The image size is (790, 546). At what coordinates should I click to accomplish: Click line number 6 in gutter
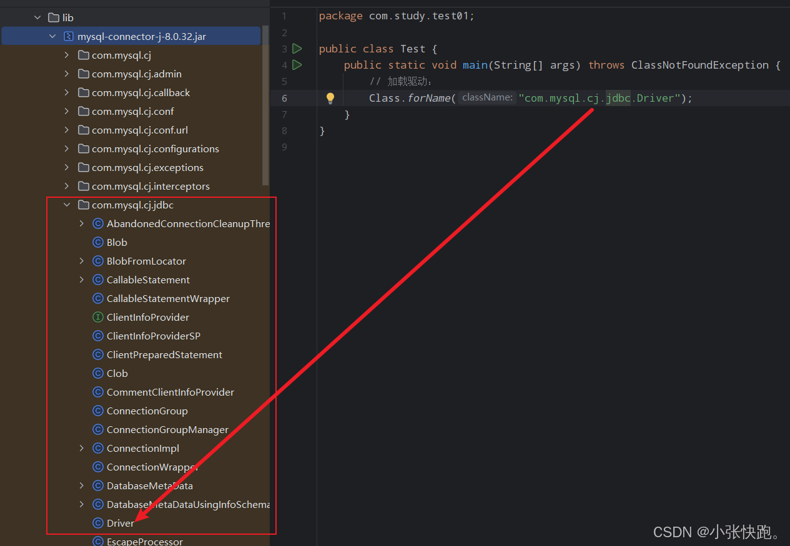coord(284,98)
